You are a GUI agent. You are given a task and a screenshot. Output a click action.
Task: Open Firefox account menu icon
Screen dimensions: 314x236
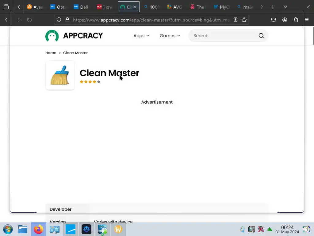[285, 20]
